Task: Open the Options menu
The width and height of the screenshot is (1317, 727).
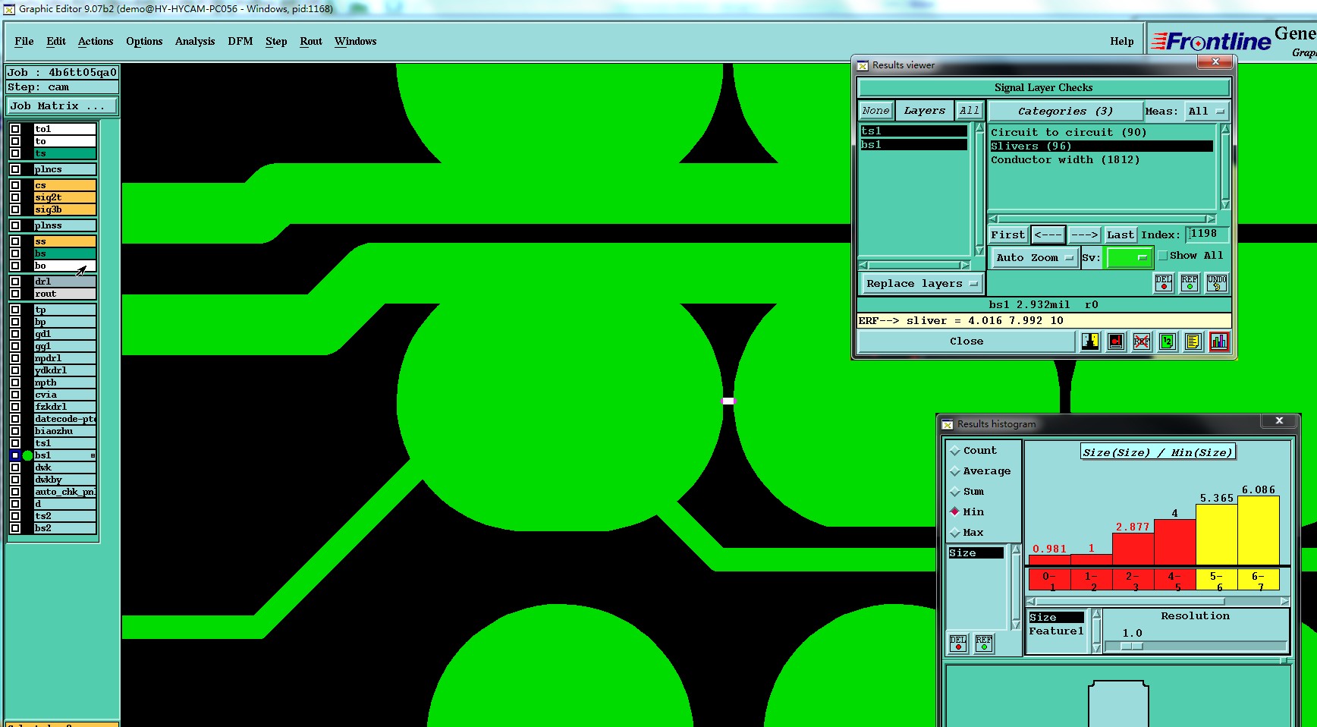Action: click(144, 41)
